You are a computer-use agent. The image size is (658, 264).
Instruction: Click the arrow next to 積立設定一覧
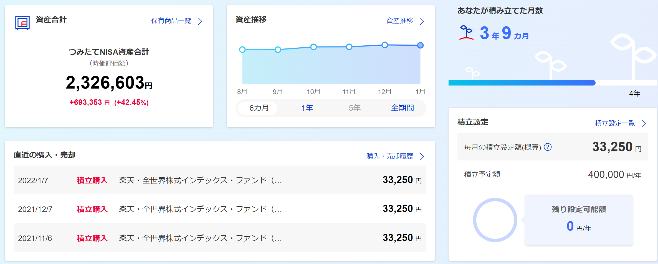(644, 123)
